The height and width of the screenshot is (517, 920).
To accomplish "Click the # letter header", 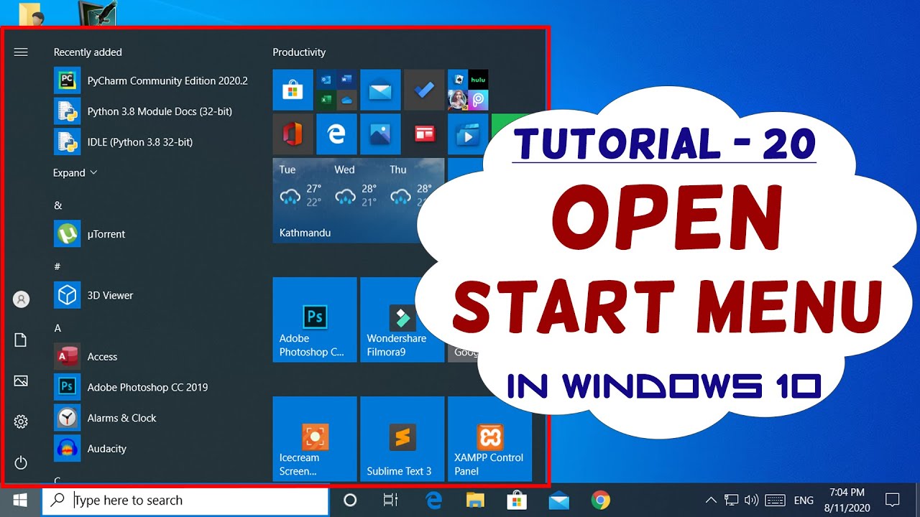I will [57, 266].
